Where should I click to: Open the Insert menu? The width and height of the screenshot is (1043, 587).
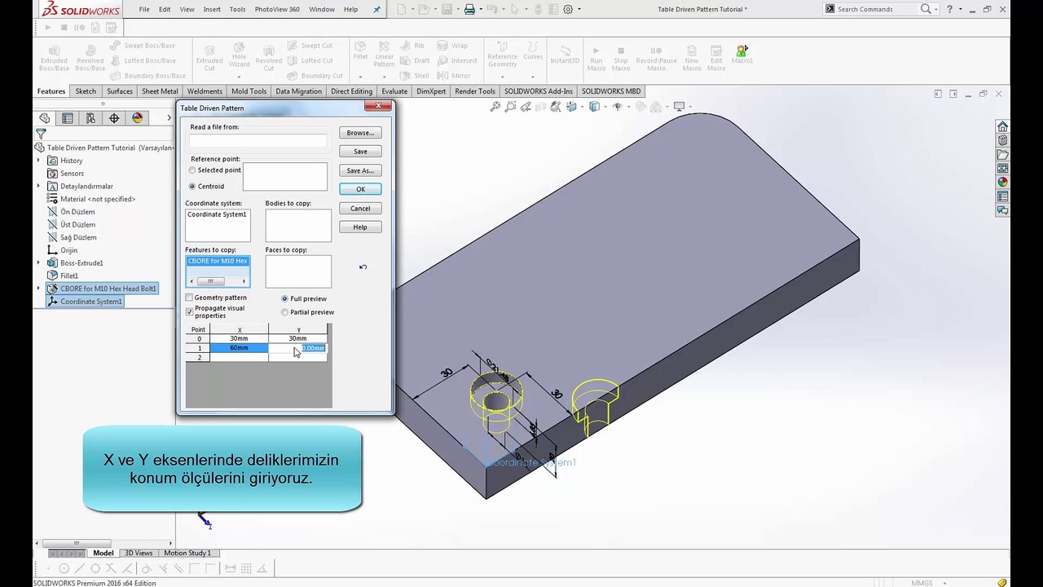[x=212, y=9]
